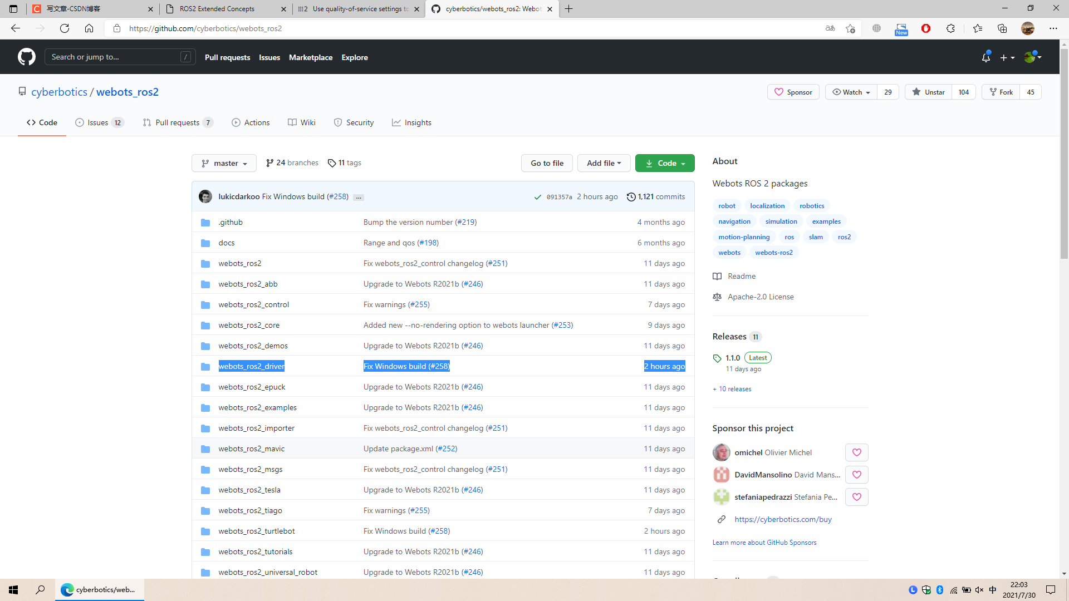This screenshot has width=1069, height=601.
Task: Click the green commit status checkmark
Action: [x=537, y=197]
